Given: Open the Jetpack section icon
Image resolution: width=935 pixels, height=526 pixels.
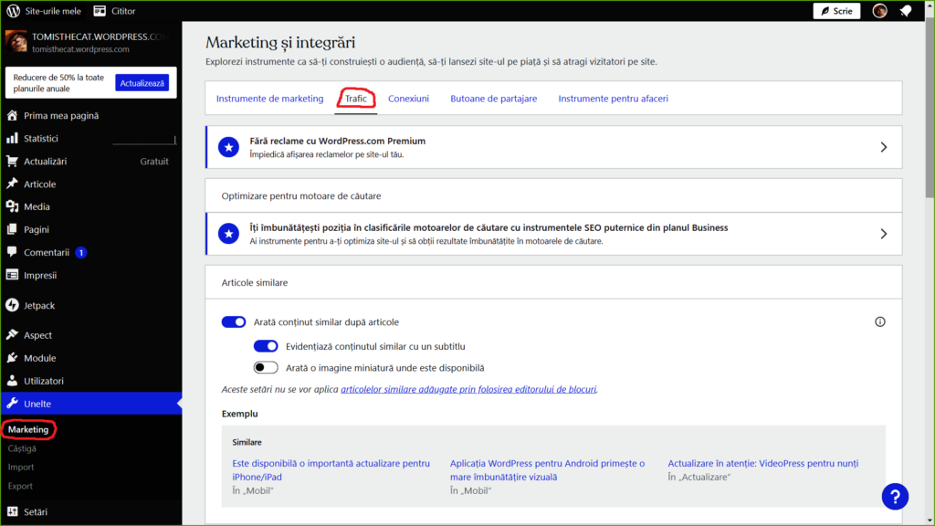Looking at the screenshot, I should click(x=13, y=305).
